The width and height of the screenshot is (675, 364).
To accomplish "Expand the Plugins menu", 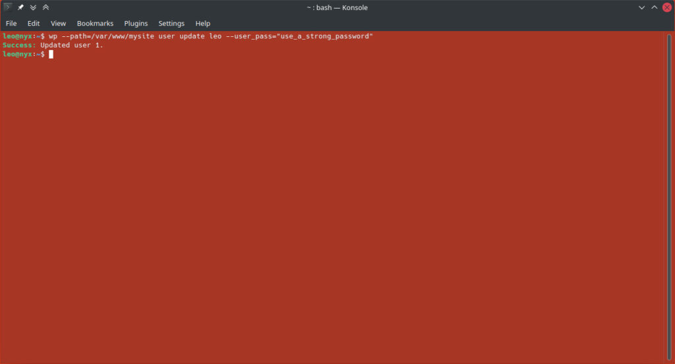I will [x=136, y=23].
